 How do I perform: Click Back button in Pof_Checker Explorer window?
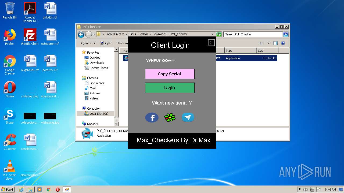pyautogui.click(x=81, y=34)
